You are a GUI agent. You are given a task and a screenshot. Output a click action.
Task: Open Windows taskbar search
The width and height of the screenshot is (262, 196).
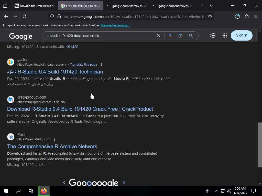(18, 191)
